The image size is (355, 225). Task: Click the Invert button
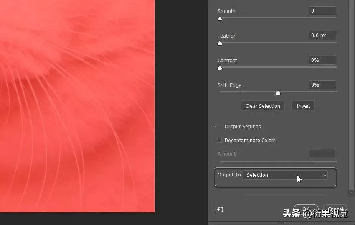[303, 106]
